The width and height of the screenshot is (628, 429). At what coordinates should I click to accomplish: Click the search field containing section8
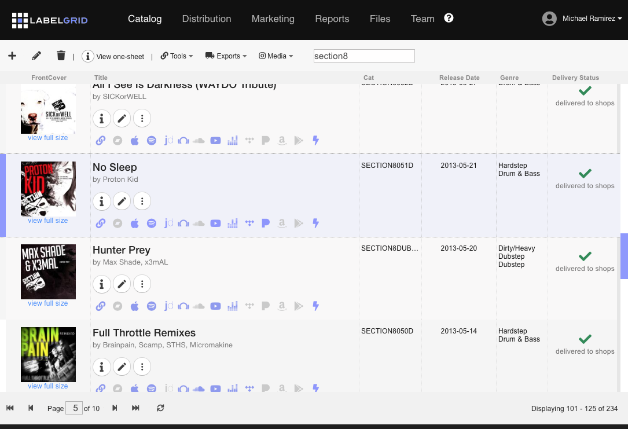pos(364,56)
